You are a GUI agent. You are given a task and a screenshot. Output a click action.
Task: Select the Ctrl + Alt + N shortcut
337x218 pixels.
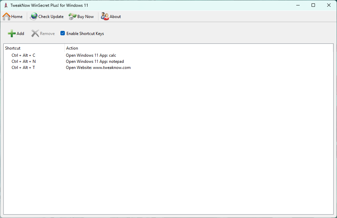point(24,61)
